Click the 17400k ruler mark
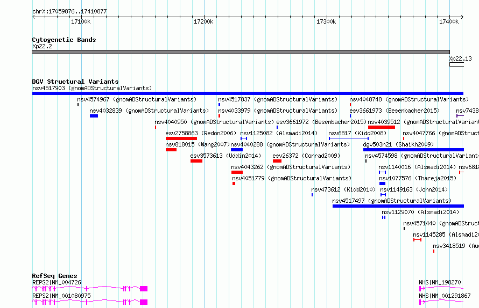Image resolution: width=479 pixels, height=308 pixels. pos(449,21)
